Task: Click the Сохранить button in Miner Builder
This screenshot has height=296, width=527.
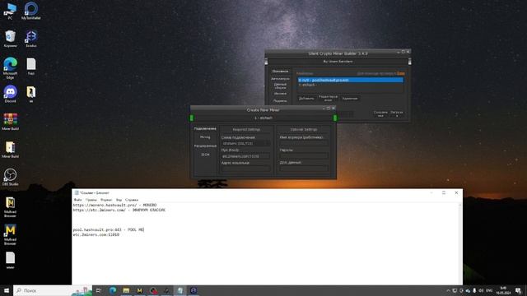Action: (380, 114)
